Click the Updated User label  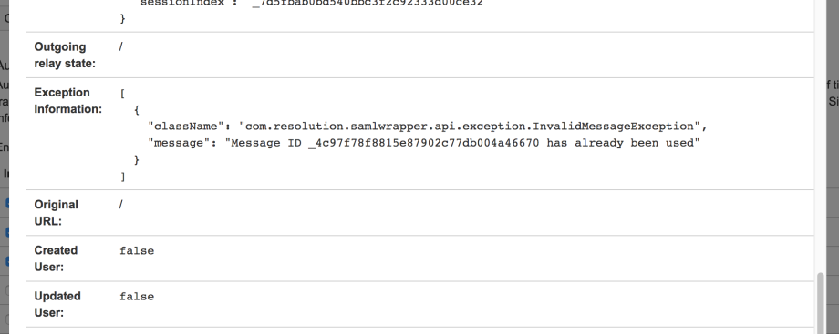(57, 304)
